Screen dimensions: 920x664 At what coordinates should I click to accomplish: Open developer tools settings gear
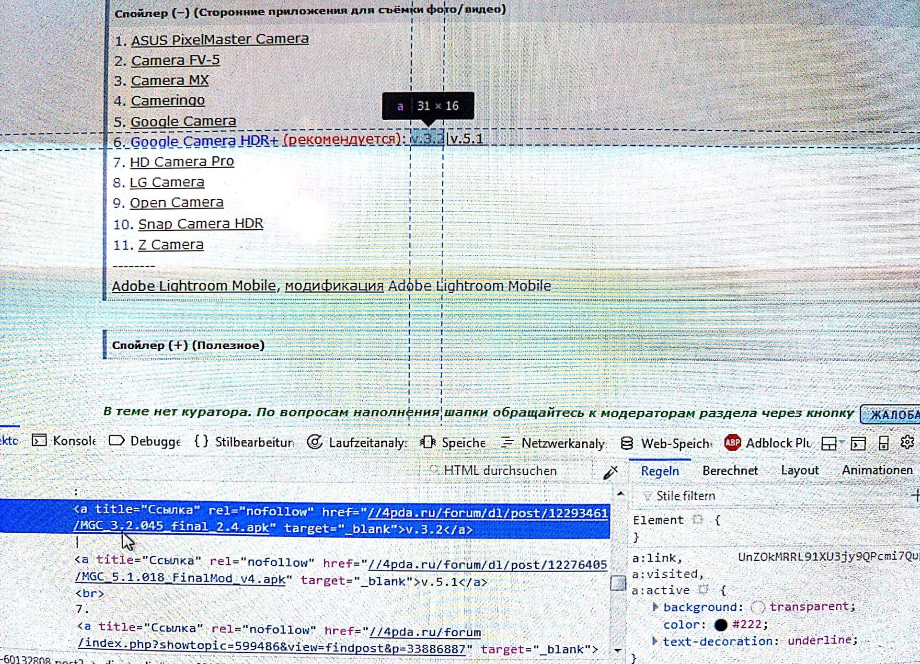907,443
